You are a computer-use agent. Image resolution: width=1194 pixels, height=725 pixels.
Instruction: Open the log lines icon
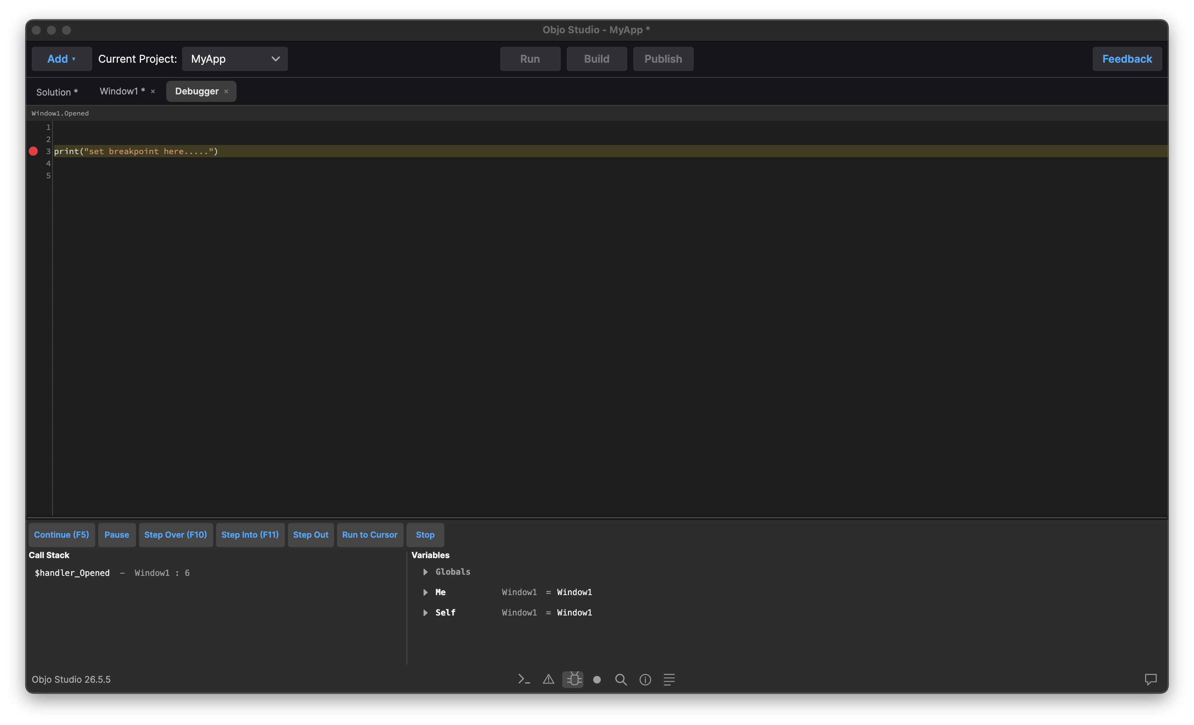[x=669, y=679]
